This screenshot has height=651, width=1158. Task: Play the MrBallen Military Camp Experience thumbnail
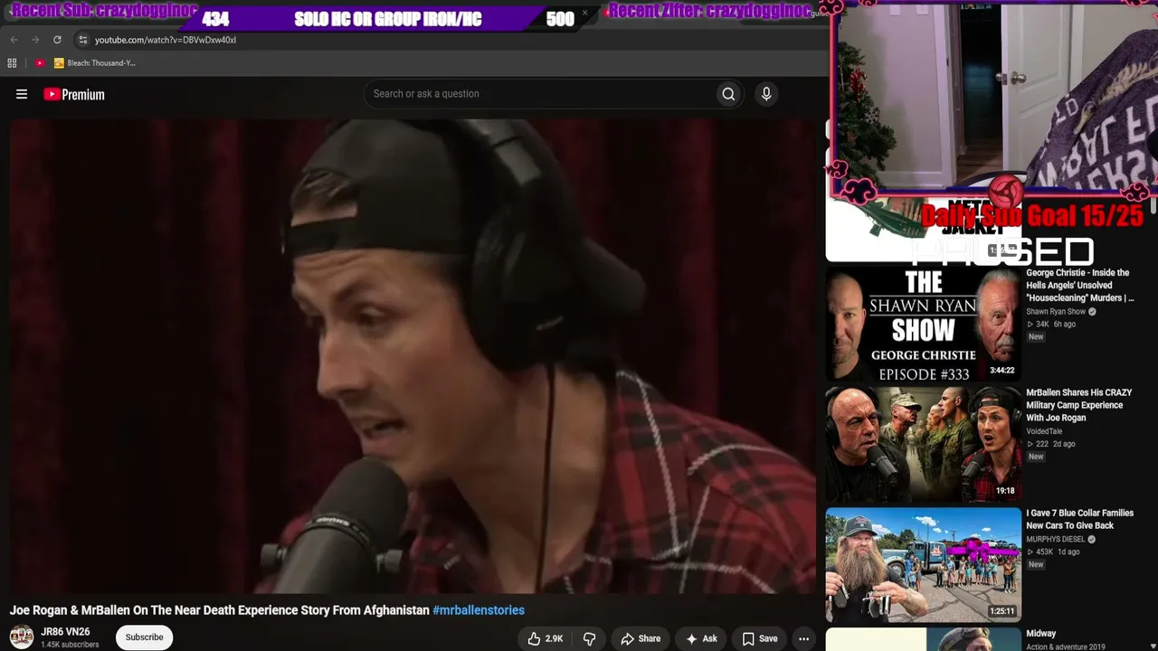[923, 444]
